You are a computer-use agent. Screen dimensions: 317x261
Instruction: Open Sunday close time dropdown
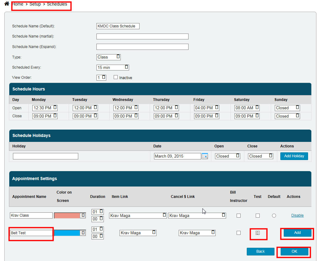[x=287, y=116]
